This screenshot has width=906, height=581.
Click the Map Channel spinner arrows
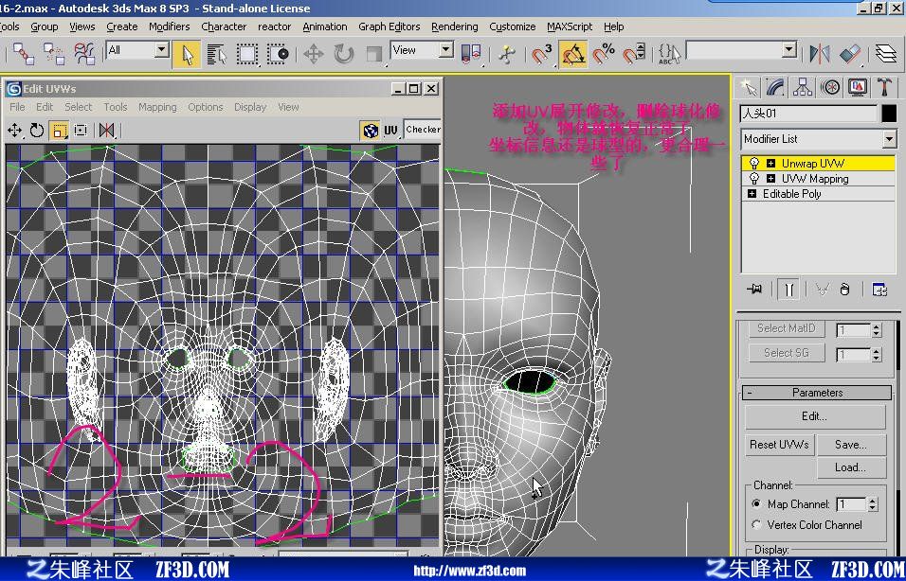873,504
